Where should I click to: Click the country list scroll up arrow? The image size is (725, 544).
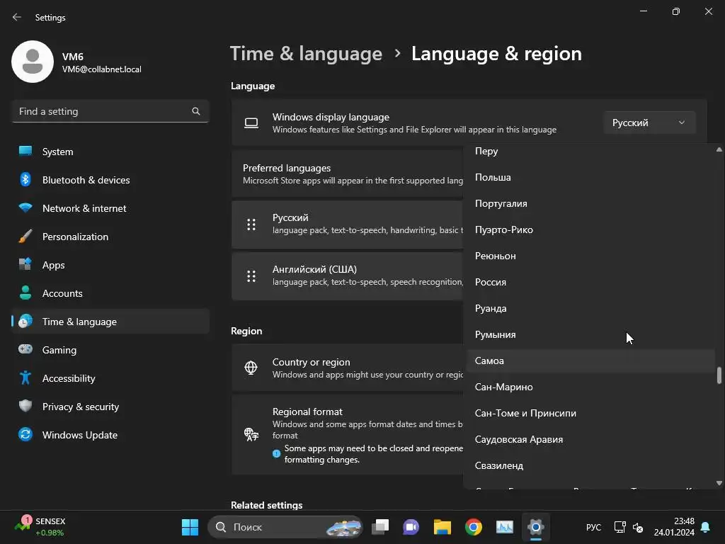(x=719, y=149)
